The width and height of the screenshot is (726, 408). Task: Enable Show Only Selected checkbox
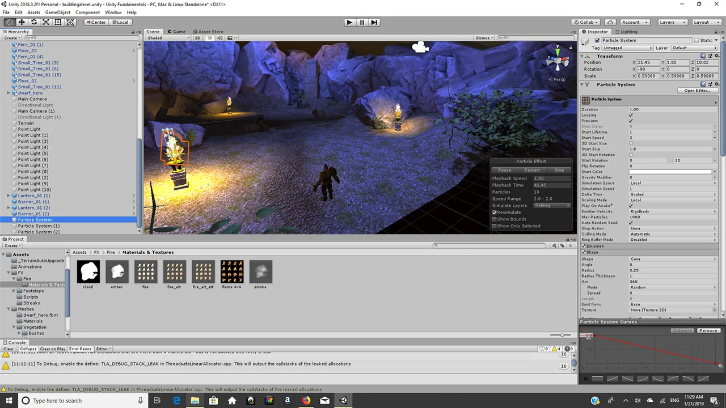tap(495, 226)
